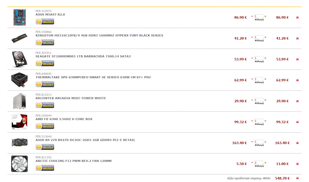The height and width of the screenshot is (182, 309).
Task: Click Αλλαγή under Kingston RAM quantity
Action: (x=259, y=41)
